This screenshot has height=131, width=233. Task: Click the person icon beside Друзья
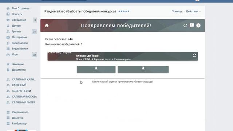(x=8, y=26)
